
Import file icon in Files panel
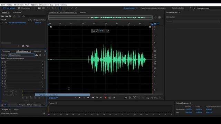coord(7,16)
